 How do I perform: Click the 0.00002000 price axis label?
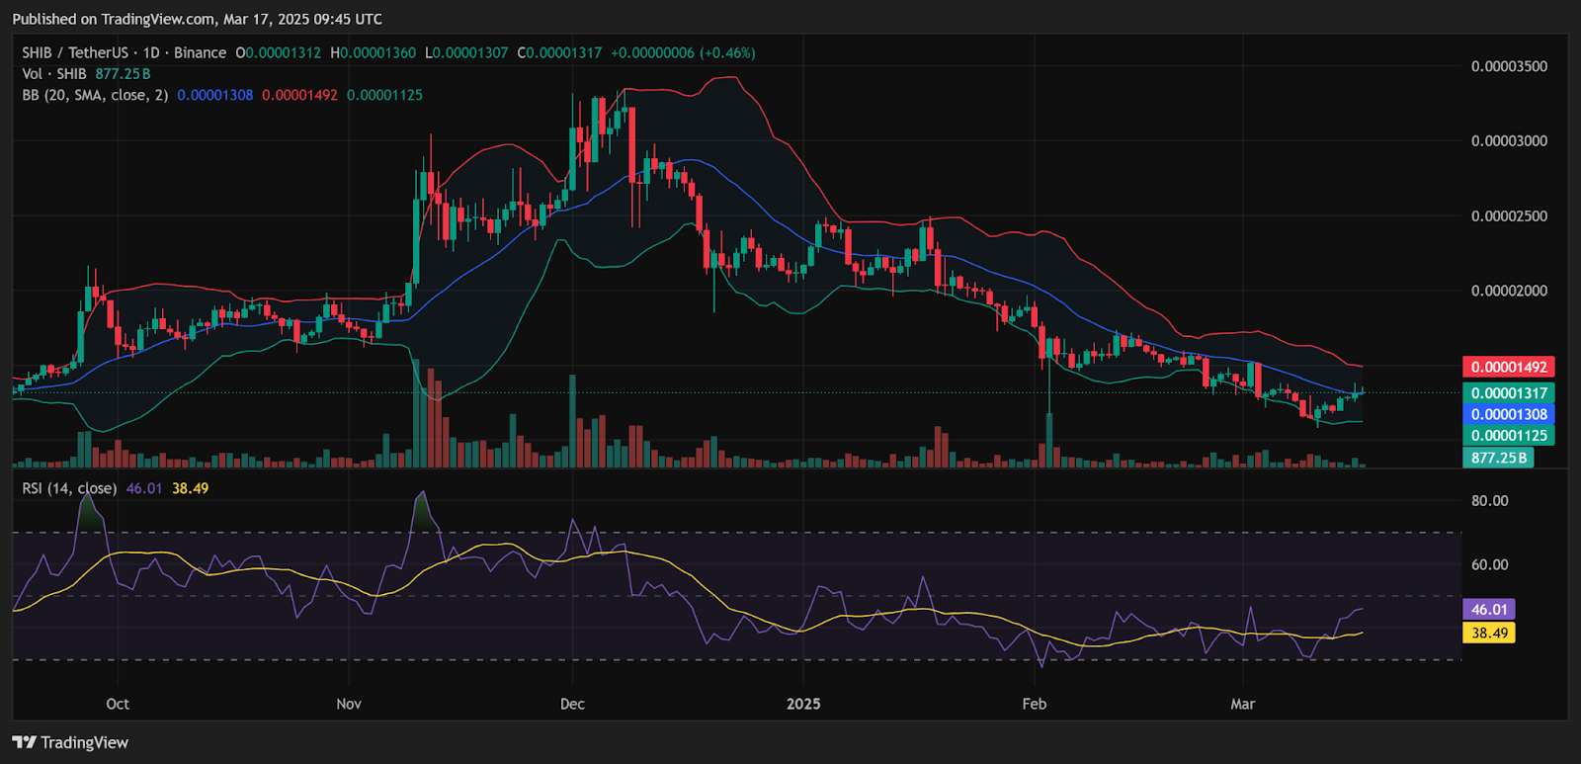[1509, 291]
